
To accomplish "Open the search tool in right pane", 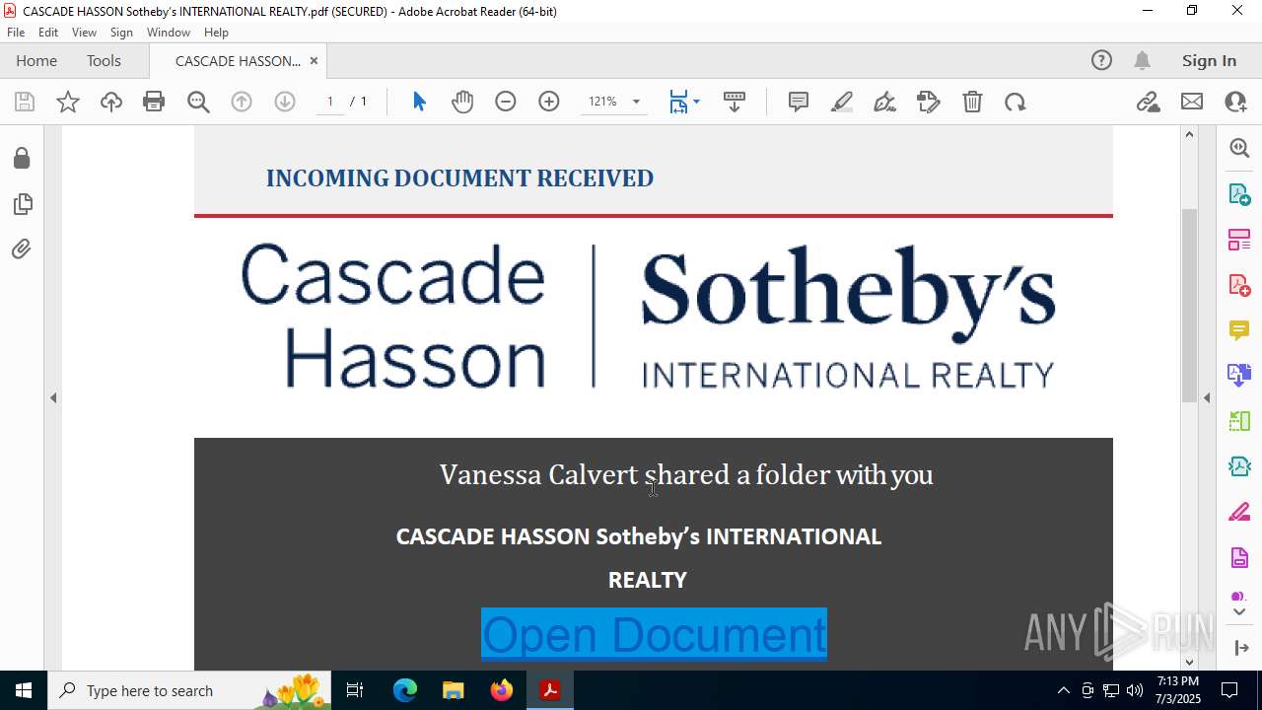I will tap(1239, 148).
